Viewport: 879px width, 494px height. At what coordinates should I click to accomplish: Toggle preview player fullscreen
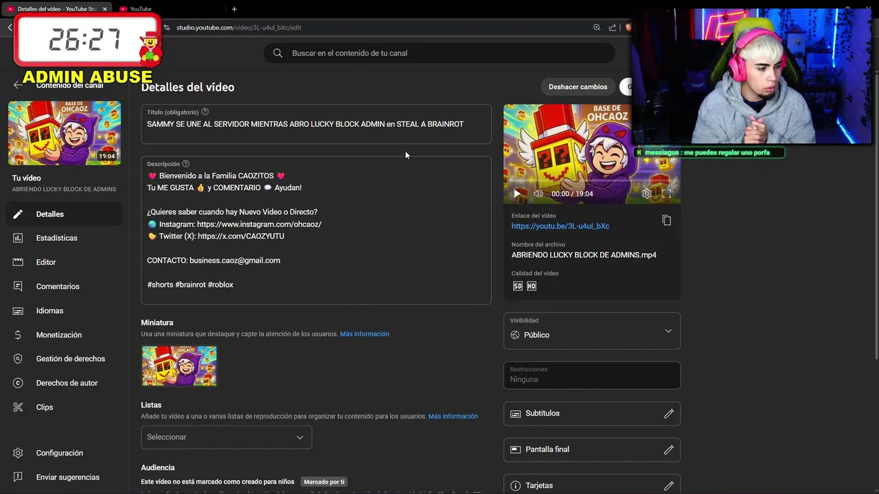pyautogui.click(x=667, y=193)
